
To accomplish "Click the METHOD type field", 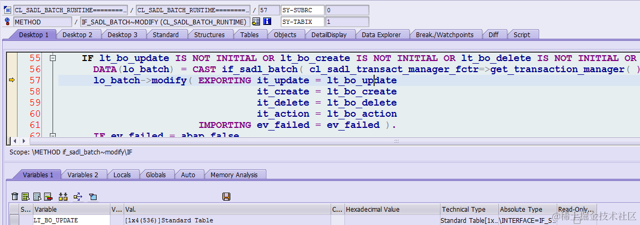I will [42, 22].
